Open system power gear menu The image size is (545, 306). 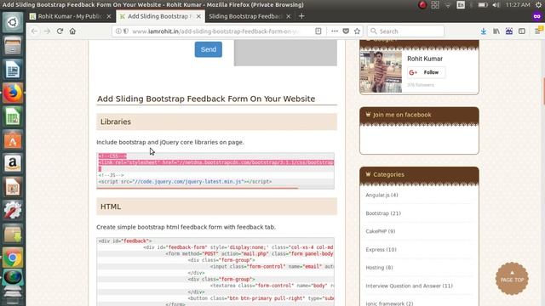[x=538, y=5]
